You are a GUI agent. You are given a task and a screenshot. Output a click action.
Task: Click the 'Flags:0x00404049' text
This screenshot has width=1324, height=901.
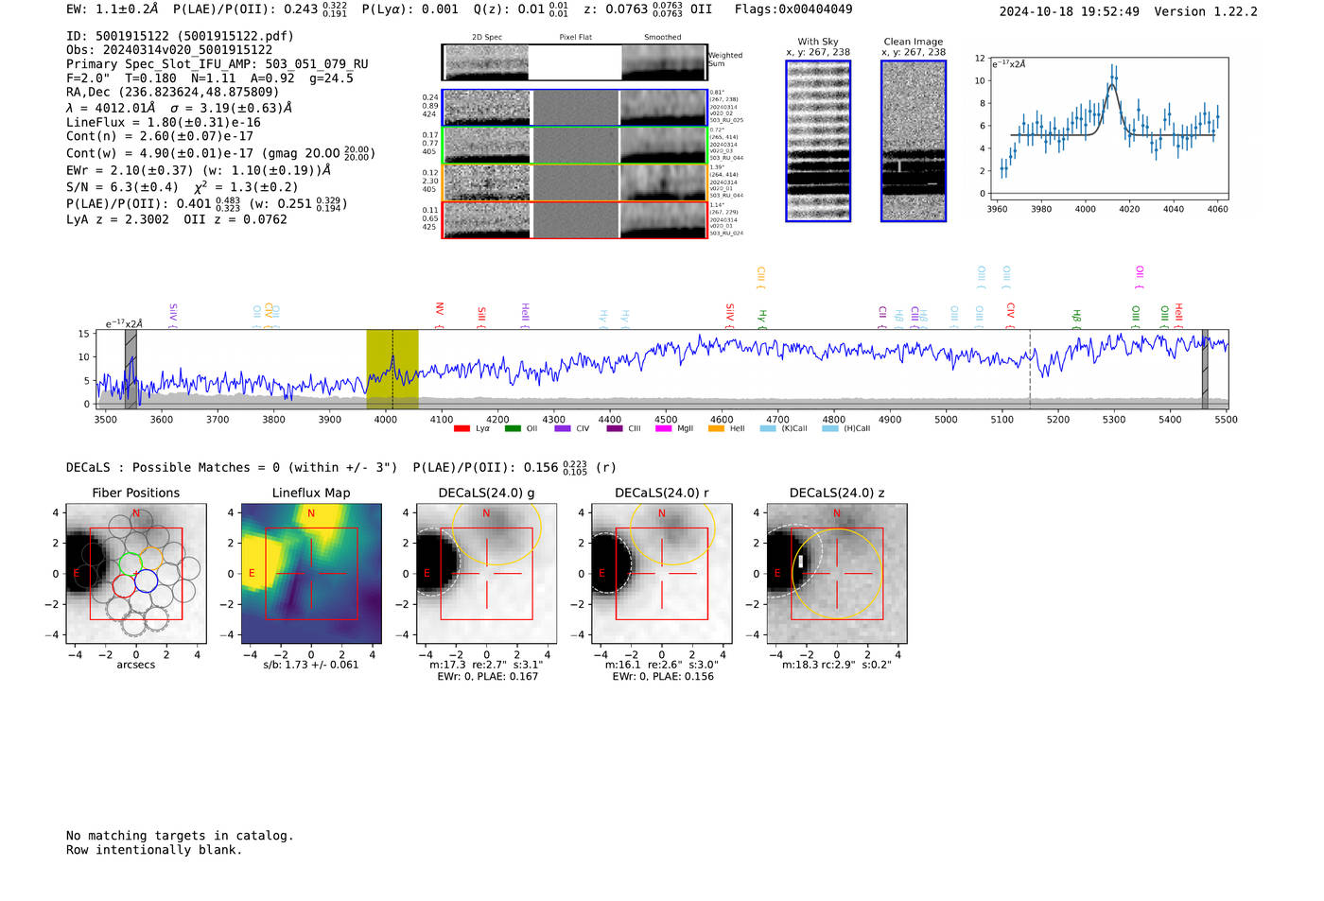[793, 9]
